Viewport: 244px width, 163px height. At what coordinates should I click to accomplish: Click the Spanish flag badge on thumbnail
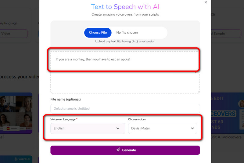tap(13, 129)
